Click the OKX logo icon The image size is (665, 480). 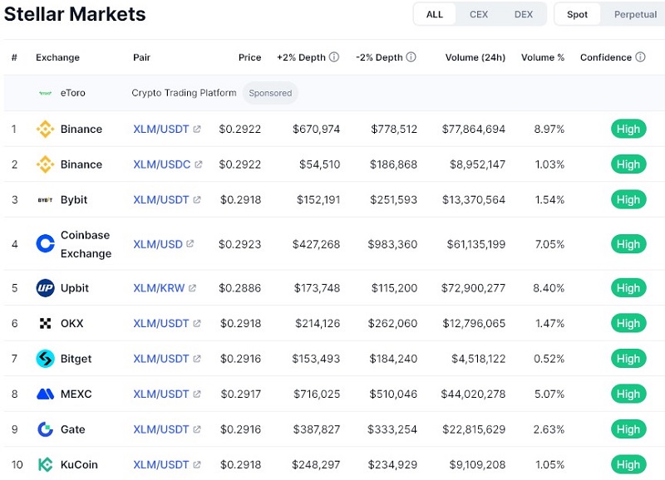[46, 323]
